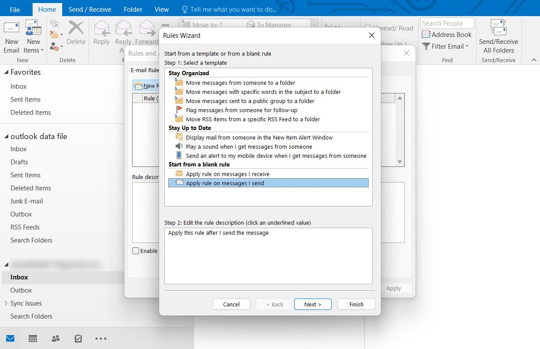
Task: Choose 'Flag messages from someone for follow-up'
Action: 241,110
